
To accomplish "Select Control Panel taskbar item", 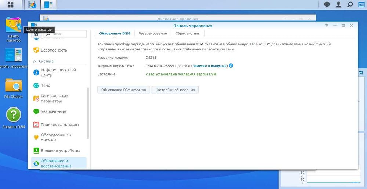I will 48,5.
